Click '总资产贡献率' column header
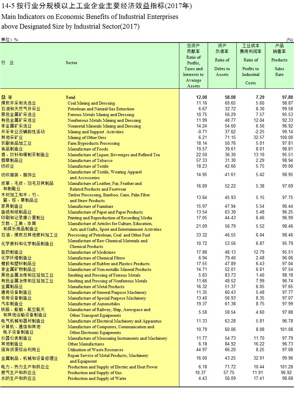Viewport: 294px width, 393px height. coord(193,48)
